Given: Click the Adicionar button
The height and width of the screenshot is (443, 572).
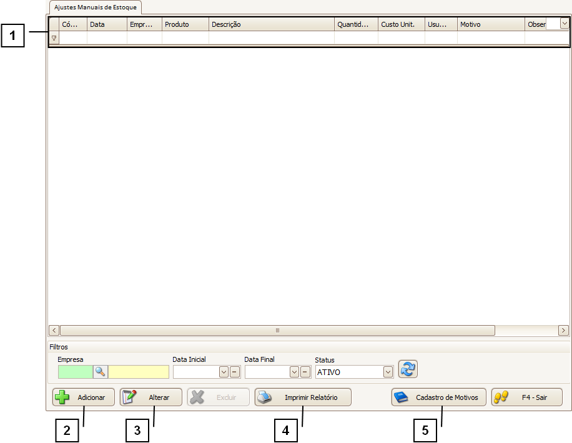Looking at the screenshot, I should 84,397.
